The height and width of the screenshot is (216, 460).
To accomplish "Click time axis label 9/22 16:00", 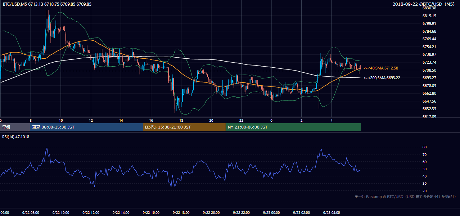I will click(150, 213).
